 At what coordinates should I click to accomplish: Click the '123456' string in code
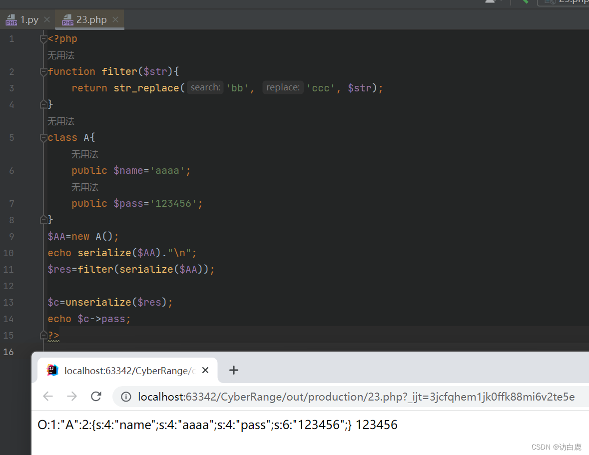(x=173, y=203)
